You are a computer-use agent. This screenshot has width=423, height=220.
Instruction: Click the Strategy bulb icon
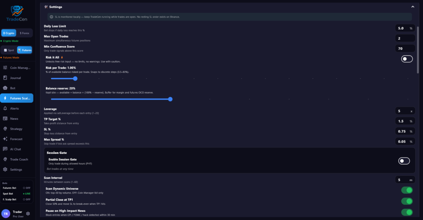[x=5, y=129]
